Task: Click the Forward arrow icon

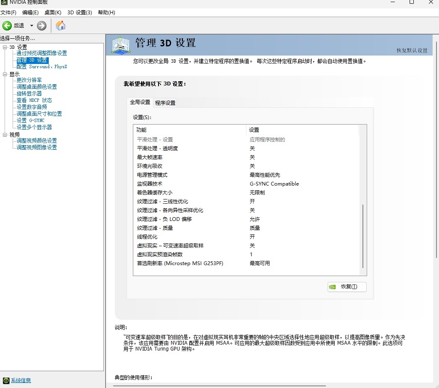Action: (x=42, y=26)
